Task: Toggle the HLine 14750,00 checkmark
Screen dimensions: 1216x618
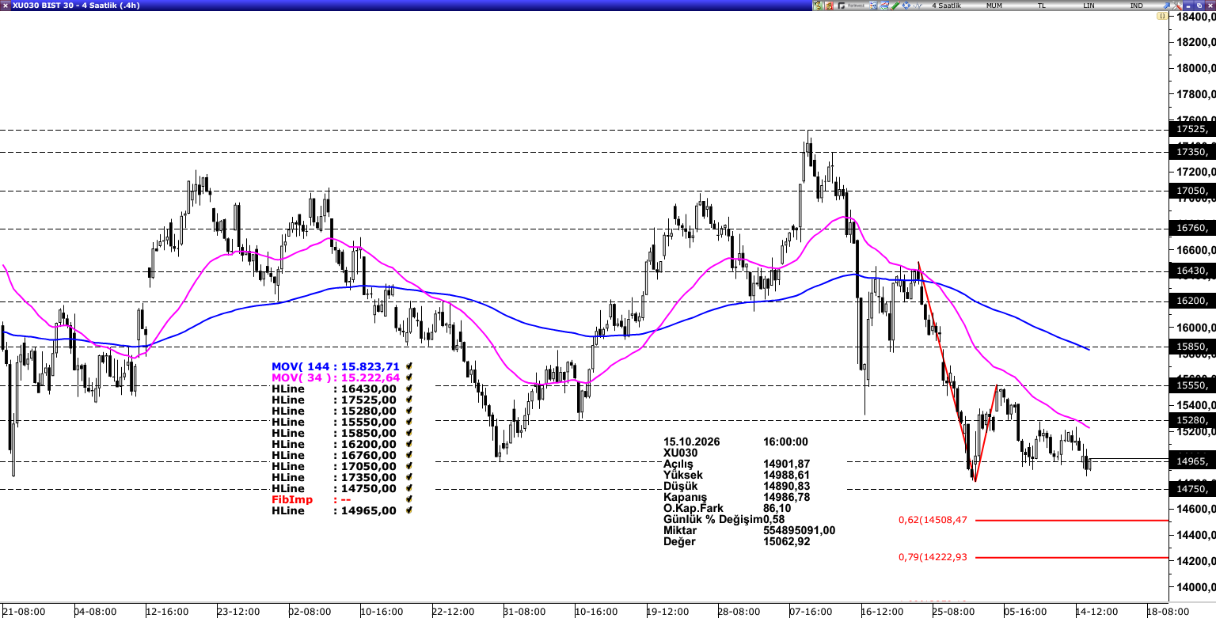Action: point(408,488)
